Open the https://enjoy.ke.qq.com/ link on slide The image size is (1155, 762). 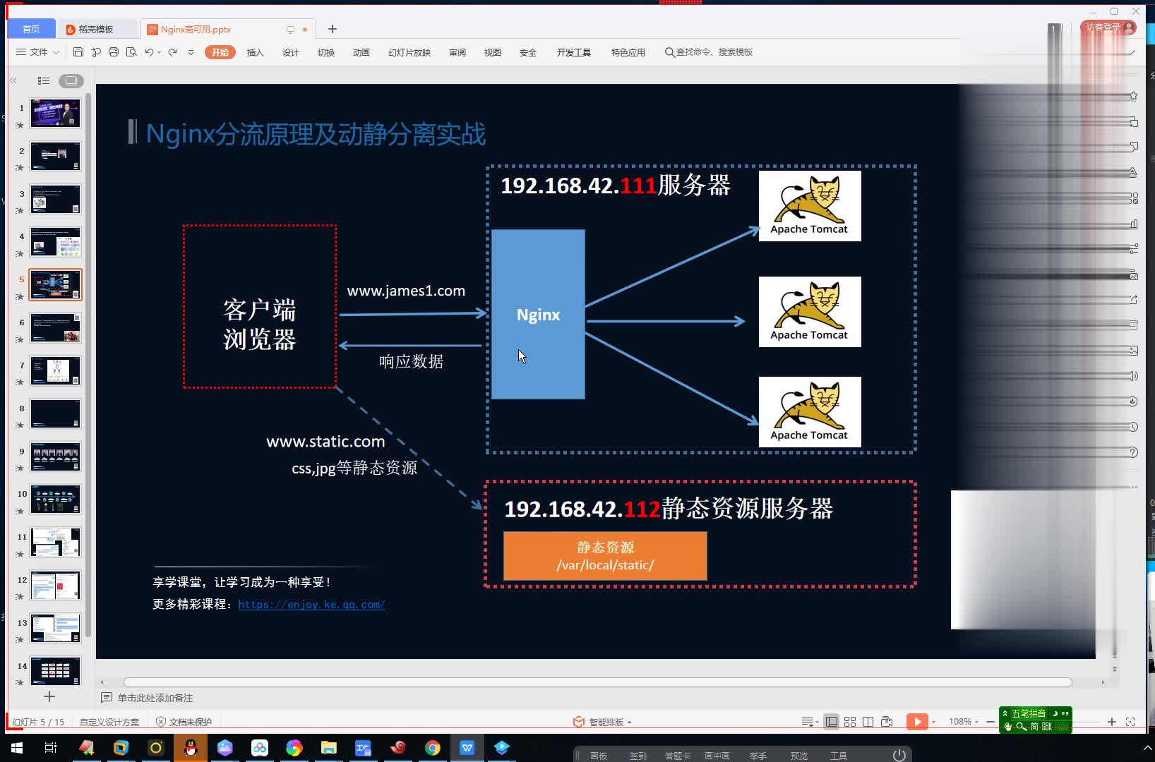pos(311,604)
